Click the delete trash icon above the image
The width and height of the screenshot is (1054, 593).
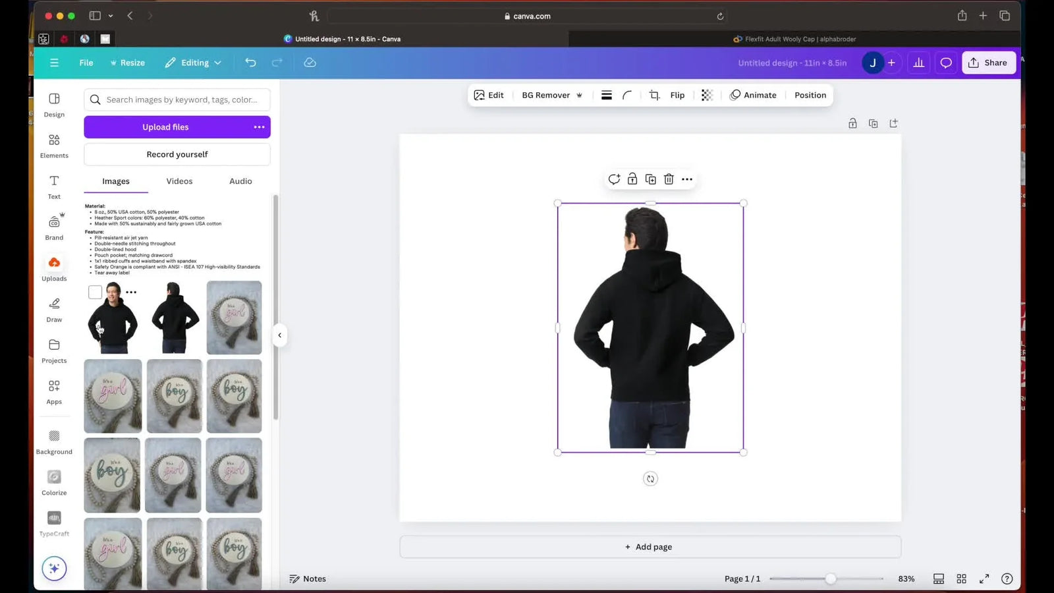coord(668,179)
